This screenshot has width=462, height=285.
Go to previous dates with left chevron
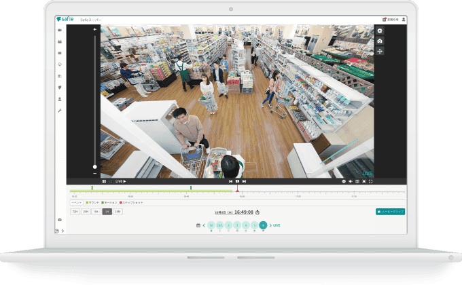pyautogui.click(x=205, y=225)
